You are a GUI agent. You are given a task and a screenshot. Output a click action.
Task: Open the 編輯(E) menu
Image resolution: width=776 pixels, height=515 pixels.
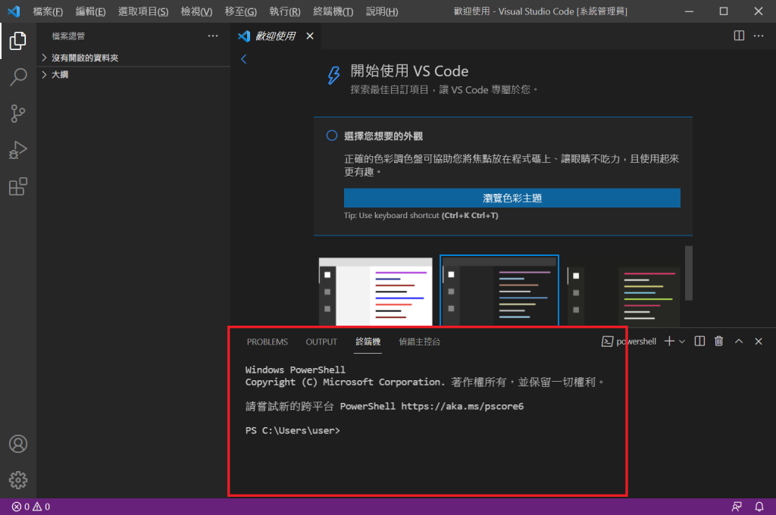coord(91,11)
